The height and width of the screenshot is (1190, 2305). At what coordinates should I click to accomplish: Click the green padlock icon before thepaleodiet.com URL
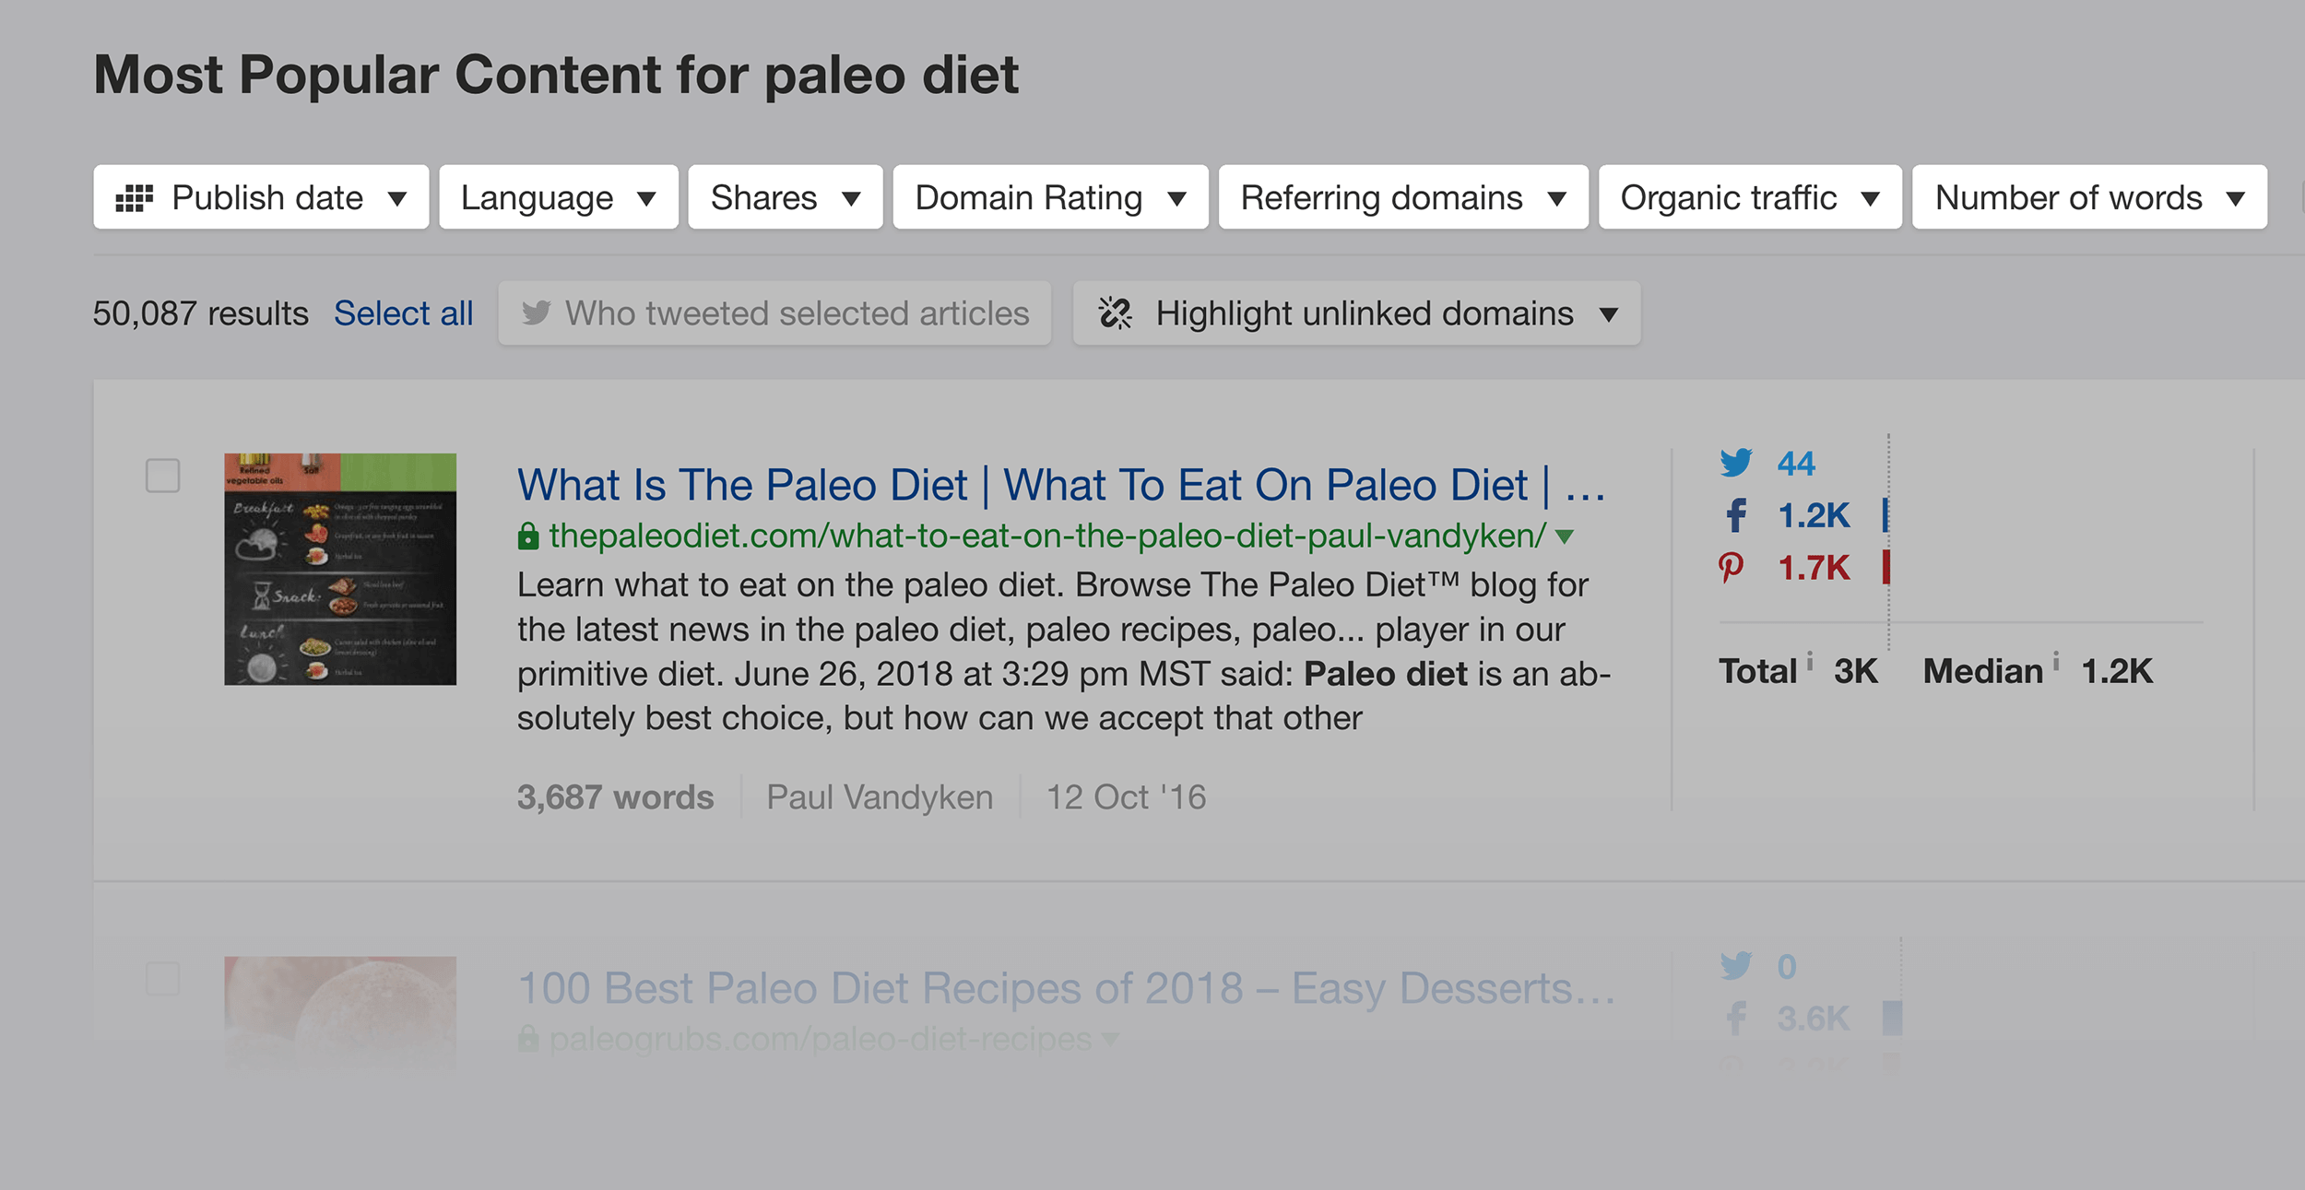click(x=527, y=536)
